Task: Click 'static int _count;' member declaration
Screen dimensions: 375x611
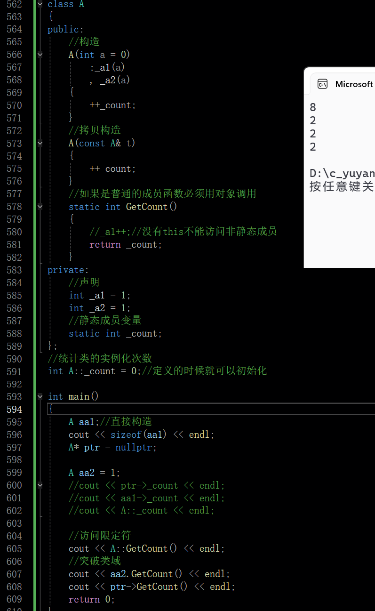Action: pyautogui.click(x=115, y=333)
